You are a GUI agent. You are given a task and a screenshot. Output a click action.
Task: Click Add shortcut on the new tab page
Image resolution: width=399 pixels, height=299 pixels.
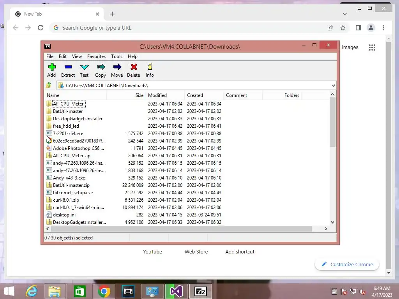coord(240,252)
